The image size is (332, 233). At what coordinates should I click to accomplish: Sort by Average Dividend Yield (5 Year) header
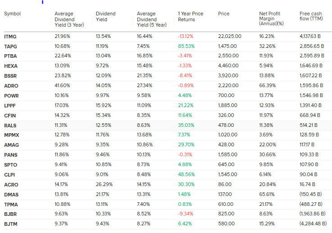(x=147, y=20)
